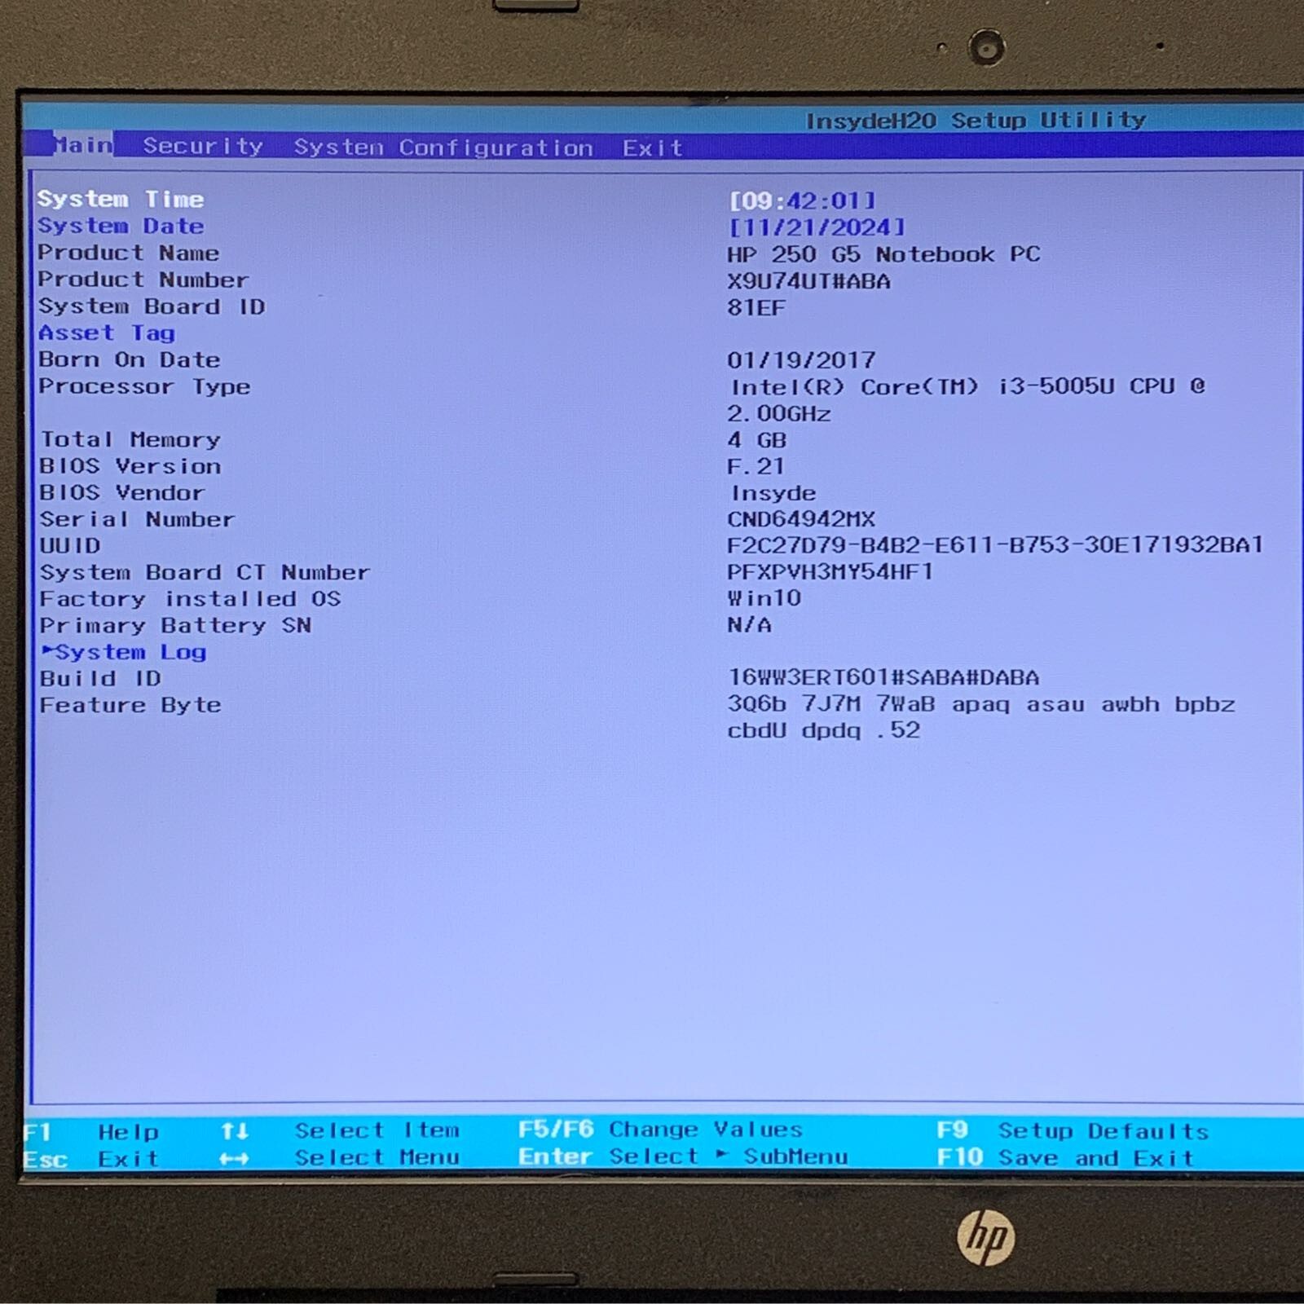Click the System Board ID value 81EF
The height and width of the screenshot is (1304, 1304).
(x=756, y=308)
